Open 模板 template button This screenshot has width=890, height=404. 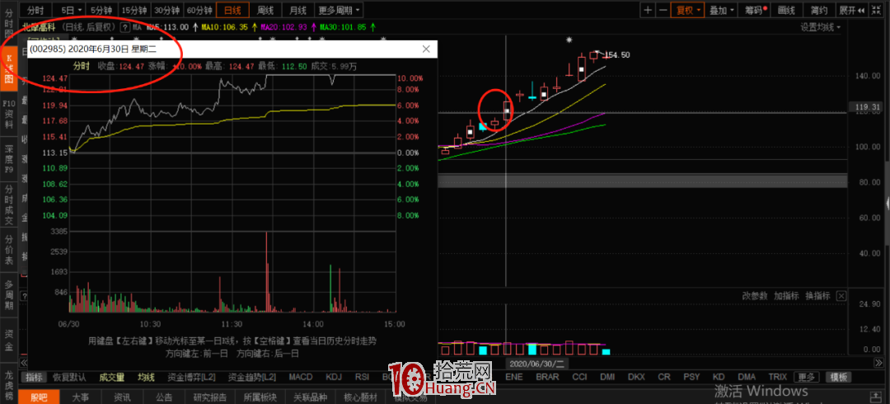[x=838, y=377]
